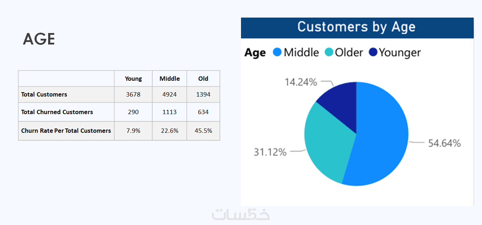Screen dimensions: 482x225
Task: Click the Khamsat watermark logo
Action: (x=241, y=214)
